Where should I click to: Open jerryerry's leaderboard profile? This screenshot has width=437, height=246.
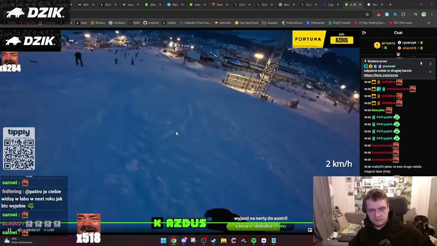[388, 43]
